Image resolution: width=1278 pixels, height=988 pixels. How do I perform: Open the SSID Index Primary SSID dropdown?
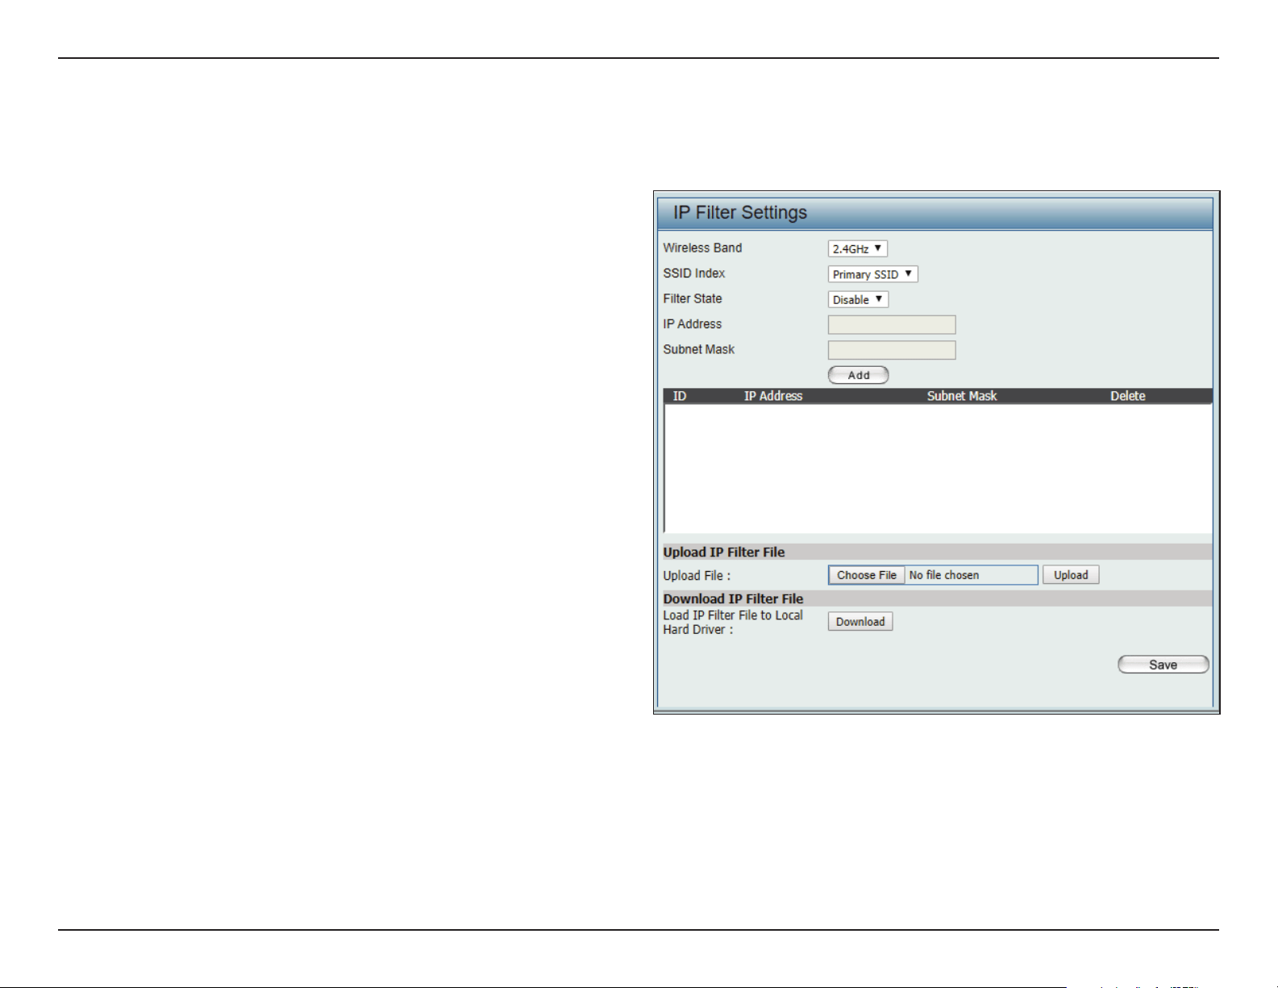coord(872,274)
